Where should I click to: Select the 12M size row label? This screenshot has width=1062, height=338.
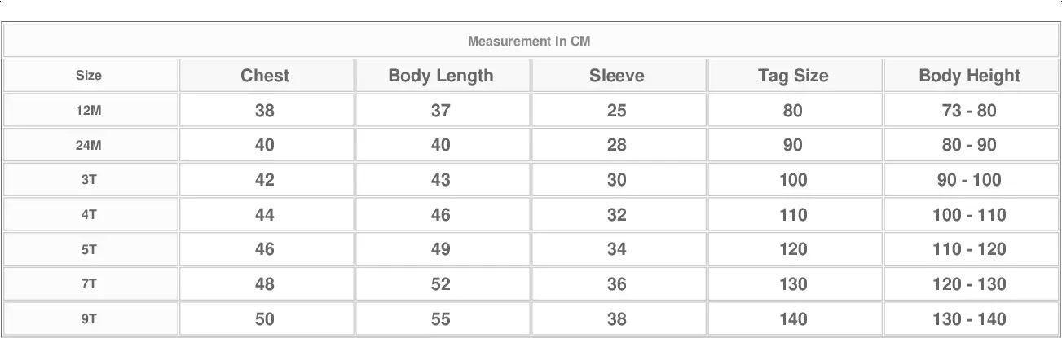89,111
